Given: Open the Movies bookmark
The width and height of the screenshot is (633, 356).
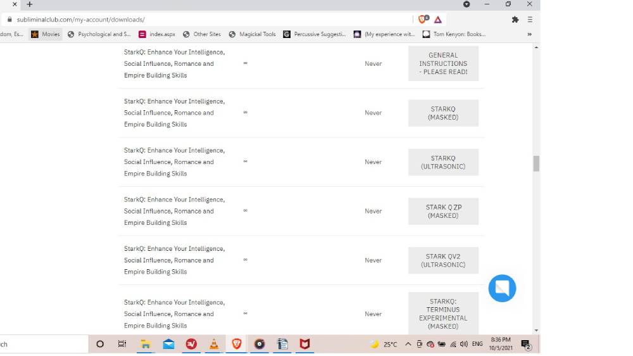Looking at the screenshot, I should pyautogui.click(x=46, y=34).
